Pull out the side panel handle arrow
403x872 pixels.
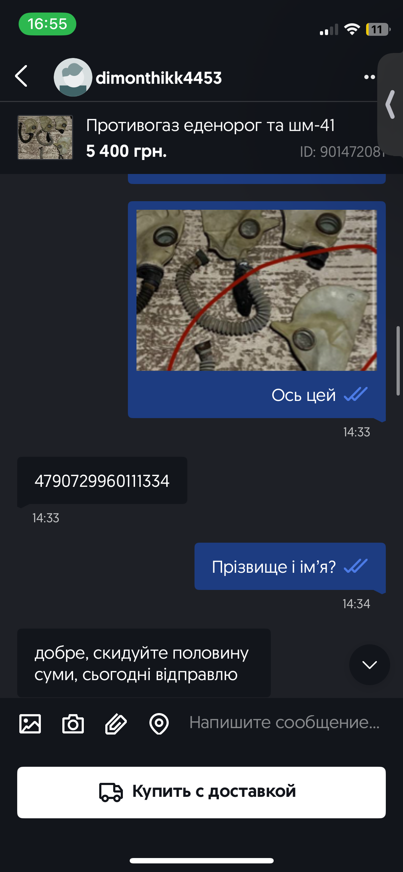tap(390, 105)
